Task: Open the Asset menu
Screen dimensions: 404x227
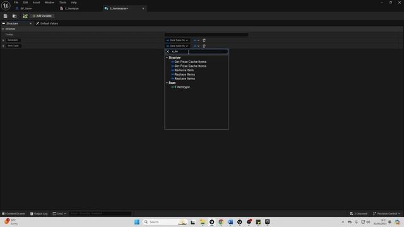Action: 37,3
